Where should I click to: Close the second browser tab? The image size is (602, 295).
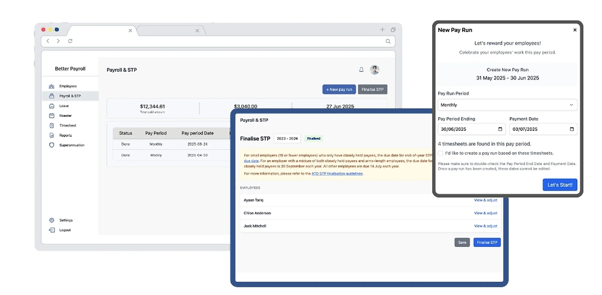tap(197, 31)
